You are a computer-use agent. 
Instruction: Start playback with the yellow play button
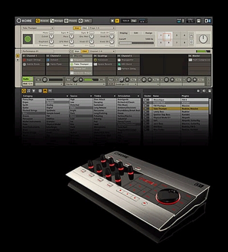[117, 20]
